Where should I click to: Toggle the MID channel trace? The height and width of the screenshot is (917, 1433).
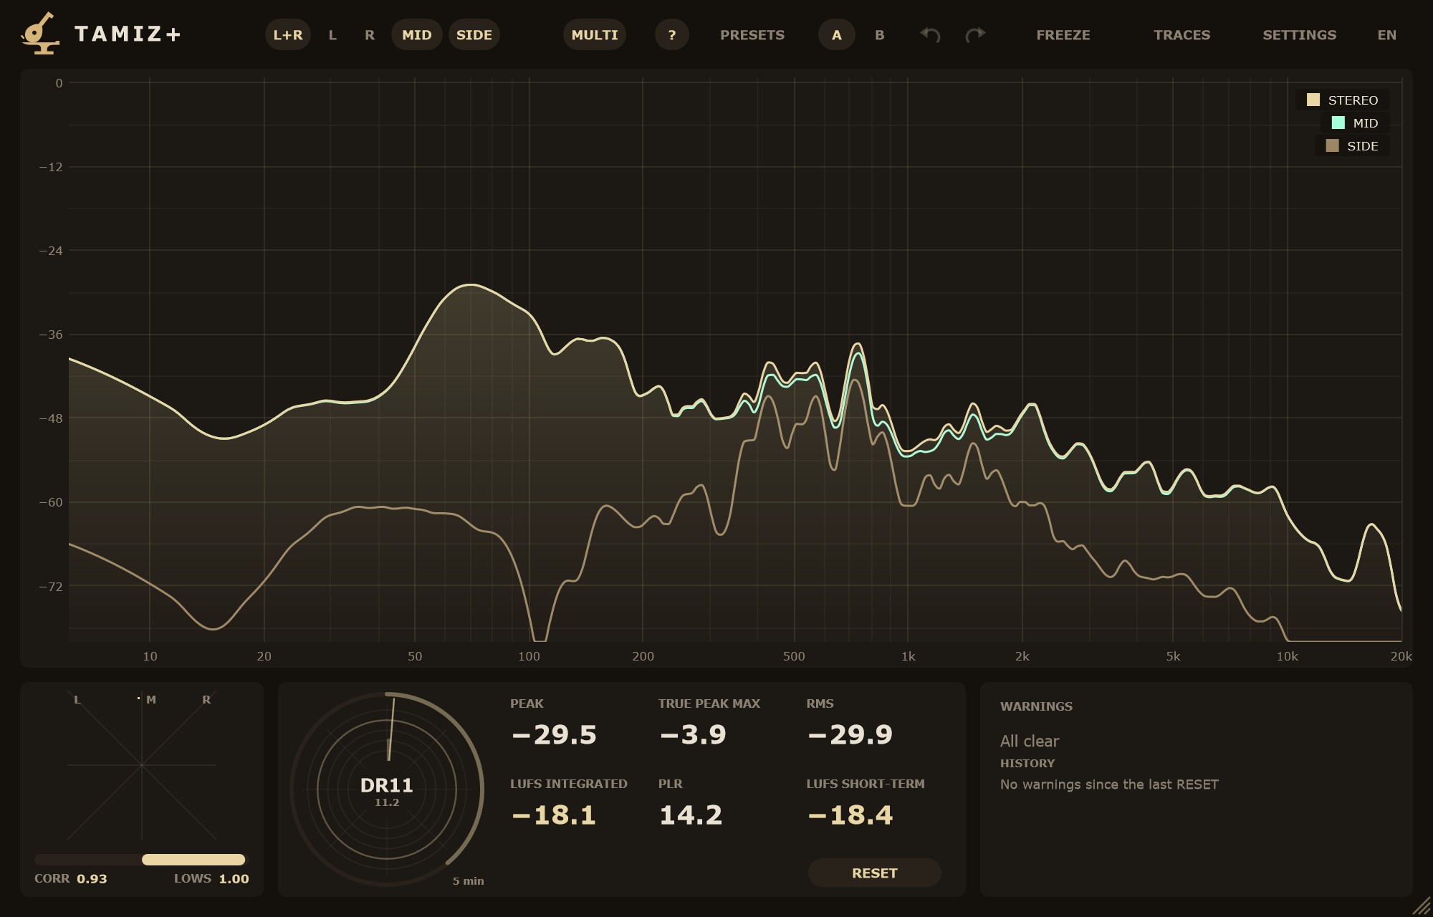[x=417, y=34]
